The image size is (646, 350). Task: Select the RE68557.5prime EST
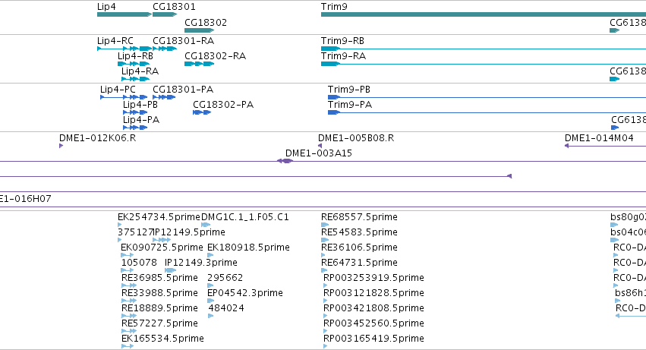[325, 225]
